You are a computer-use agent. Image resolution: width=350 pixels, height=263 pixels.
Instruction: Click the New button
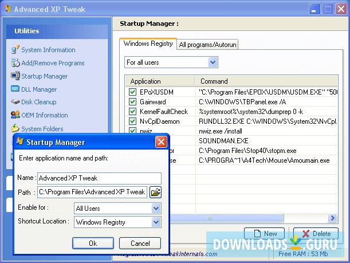click(x=264, y=234)
